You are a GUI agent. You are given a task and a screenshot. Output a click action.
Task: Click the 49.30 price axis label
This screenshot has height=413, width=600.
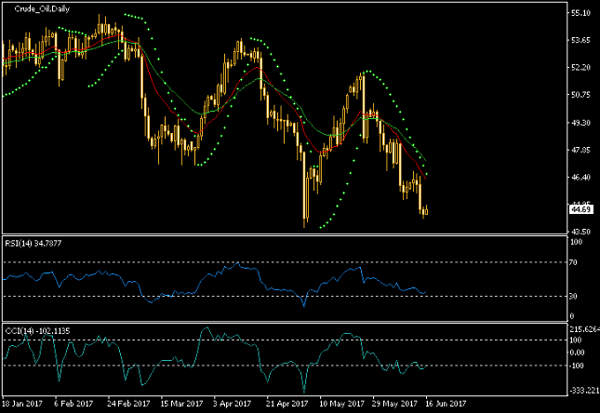[580, 123]
